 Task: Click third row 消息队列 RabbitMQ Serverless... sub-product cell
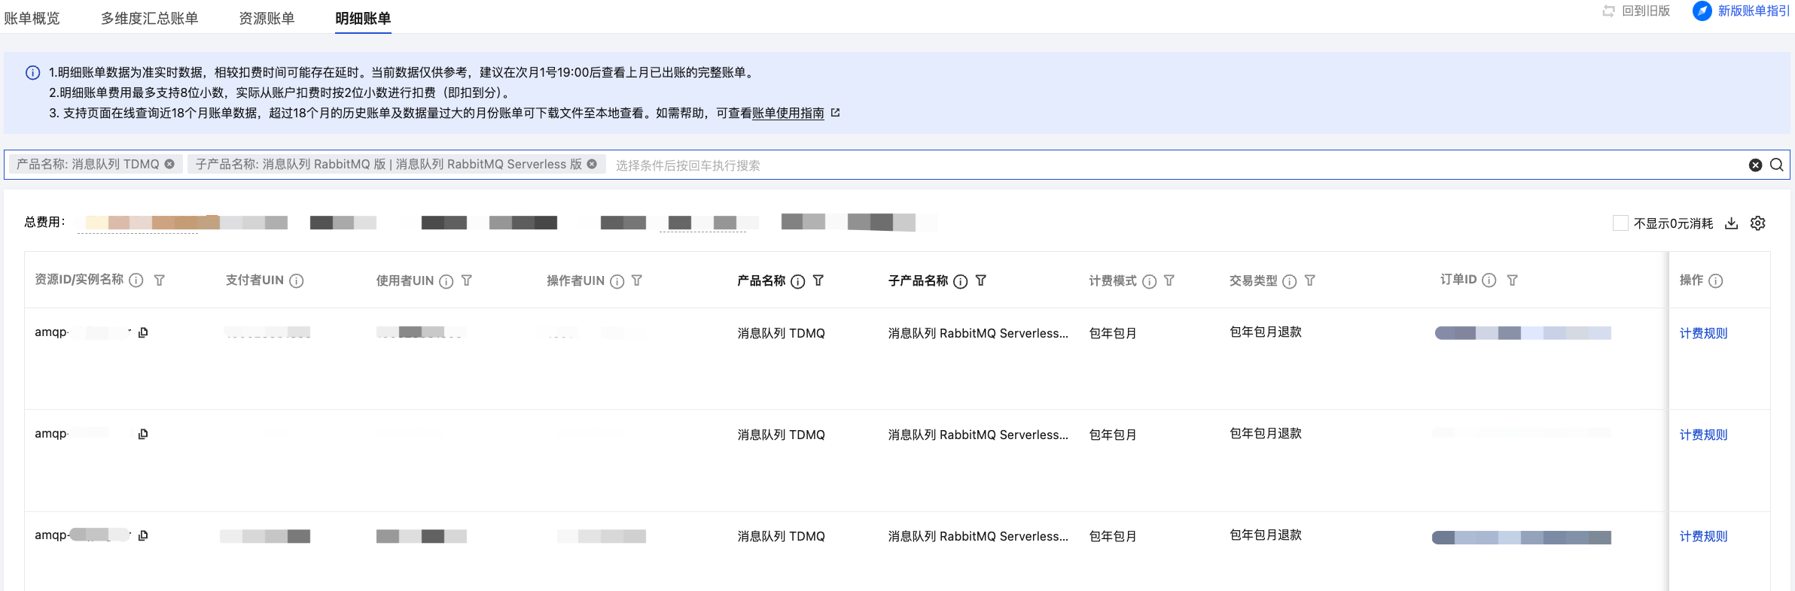point(978,536)
